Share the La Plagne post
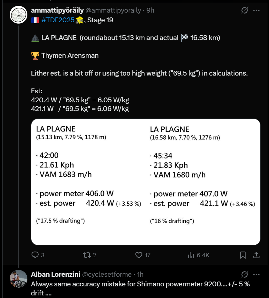269x298 pixels. click(256, 255)
